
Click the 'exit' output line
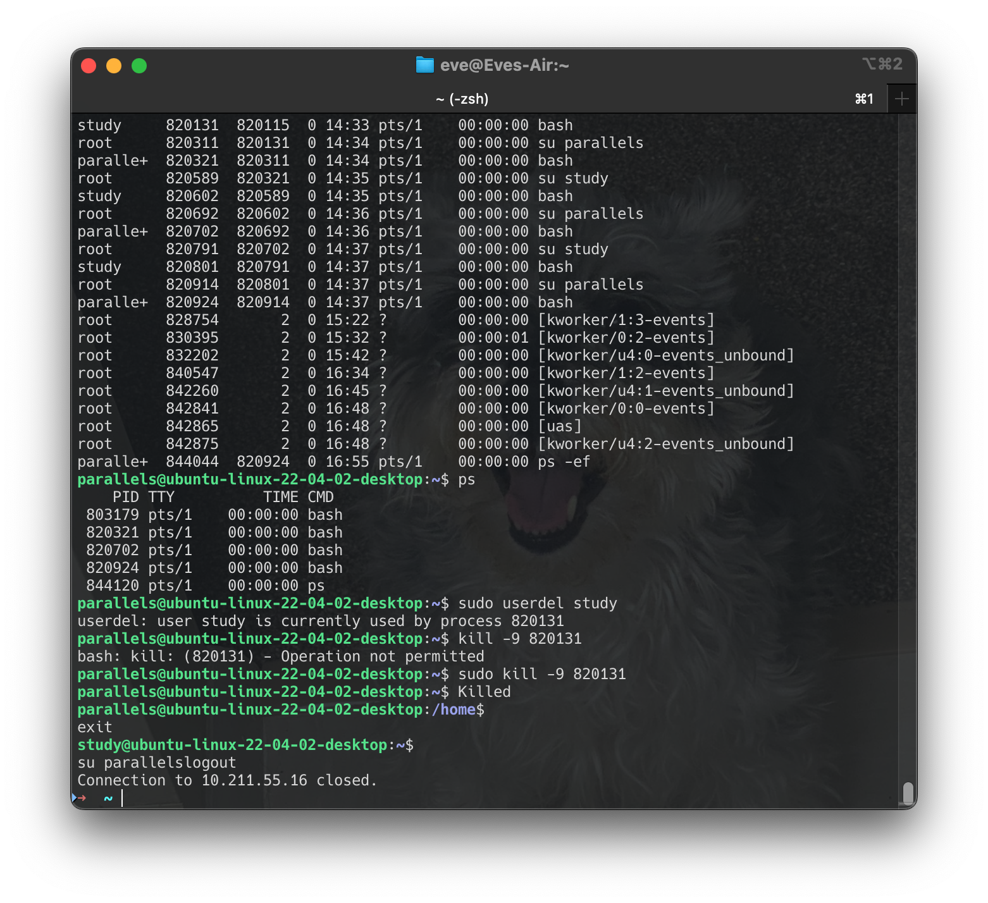point(95,727)
